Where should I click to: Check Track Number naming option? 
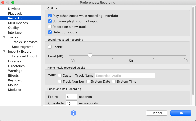tap(60, 81)
